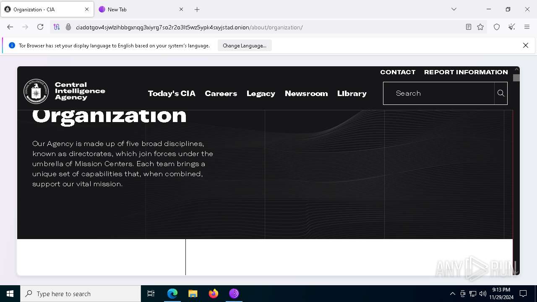The width and height of the screenshot is (537, 302).
Task: Bookmark this page with star icon
Action: 480,27
